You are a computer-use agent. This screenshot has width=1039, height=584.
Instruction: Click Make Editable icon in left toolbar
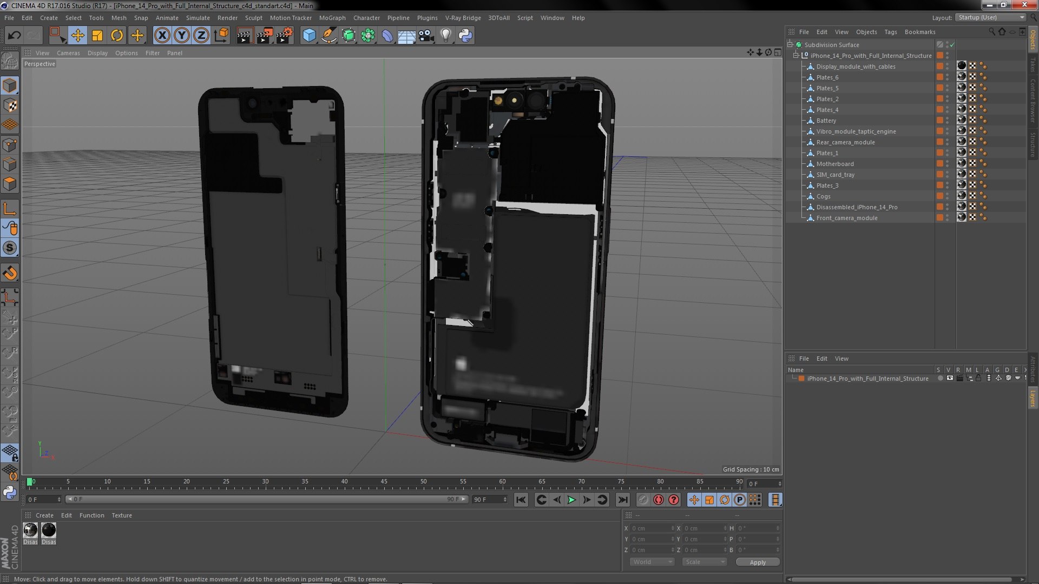[10, 61]
